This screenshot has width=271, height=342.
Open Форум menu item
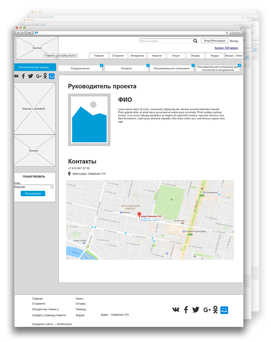point(215,55)
